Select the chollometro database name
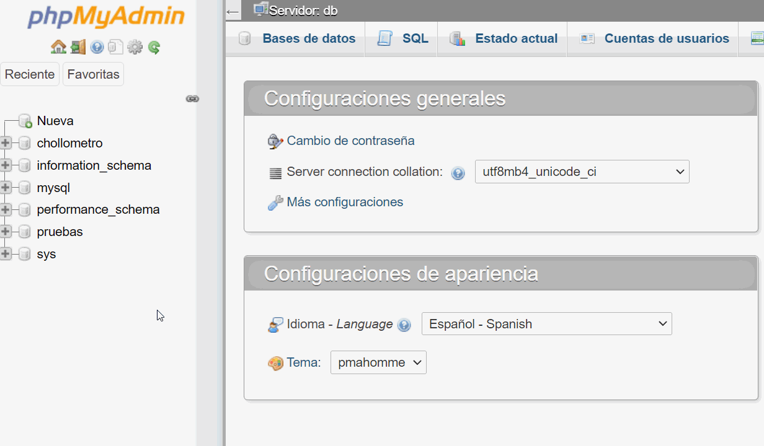 coord(70,143)
